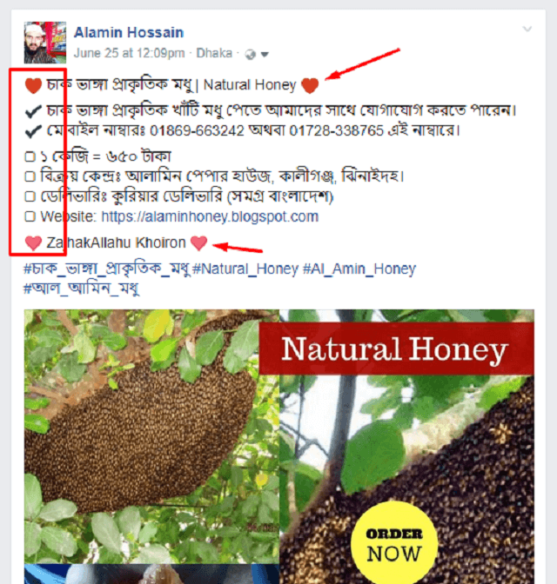This screenshot has height=584, width=557.
Task: Click the heart emoji before the Natural Honey title
Action: 33,85
